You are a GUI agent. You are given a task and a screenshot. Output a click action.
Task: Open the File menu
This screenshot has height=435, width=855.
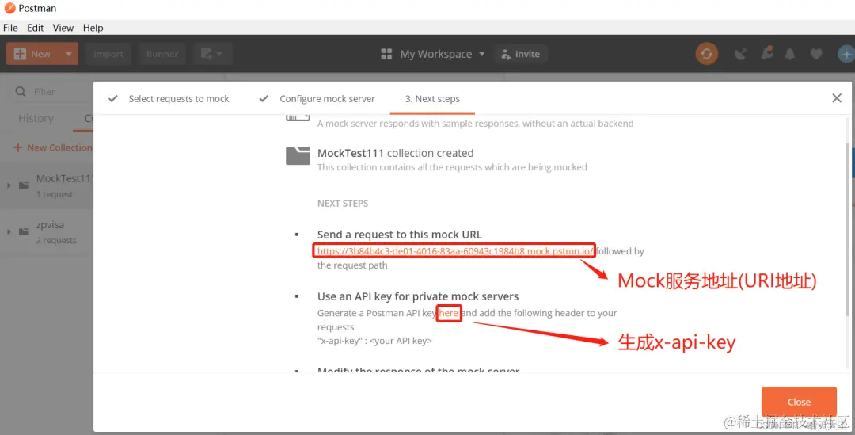point(10,28)
